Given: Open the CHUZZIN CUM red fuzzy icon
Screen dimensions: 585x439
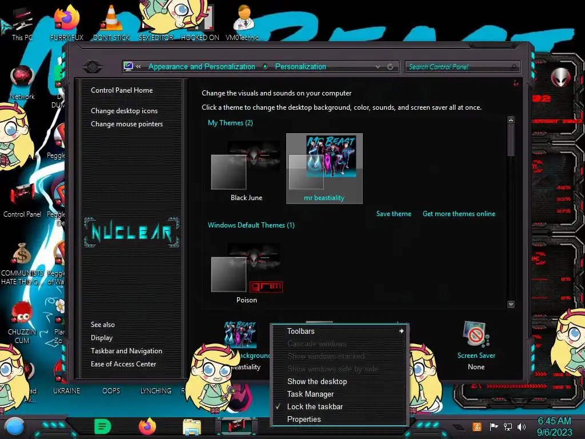Looking at the screenshot, I should [x=22, y=322].
